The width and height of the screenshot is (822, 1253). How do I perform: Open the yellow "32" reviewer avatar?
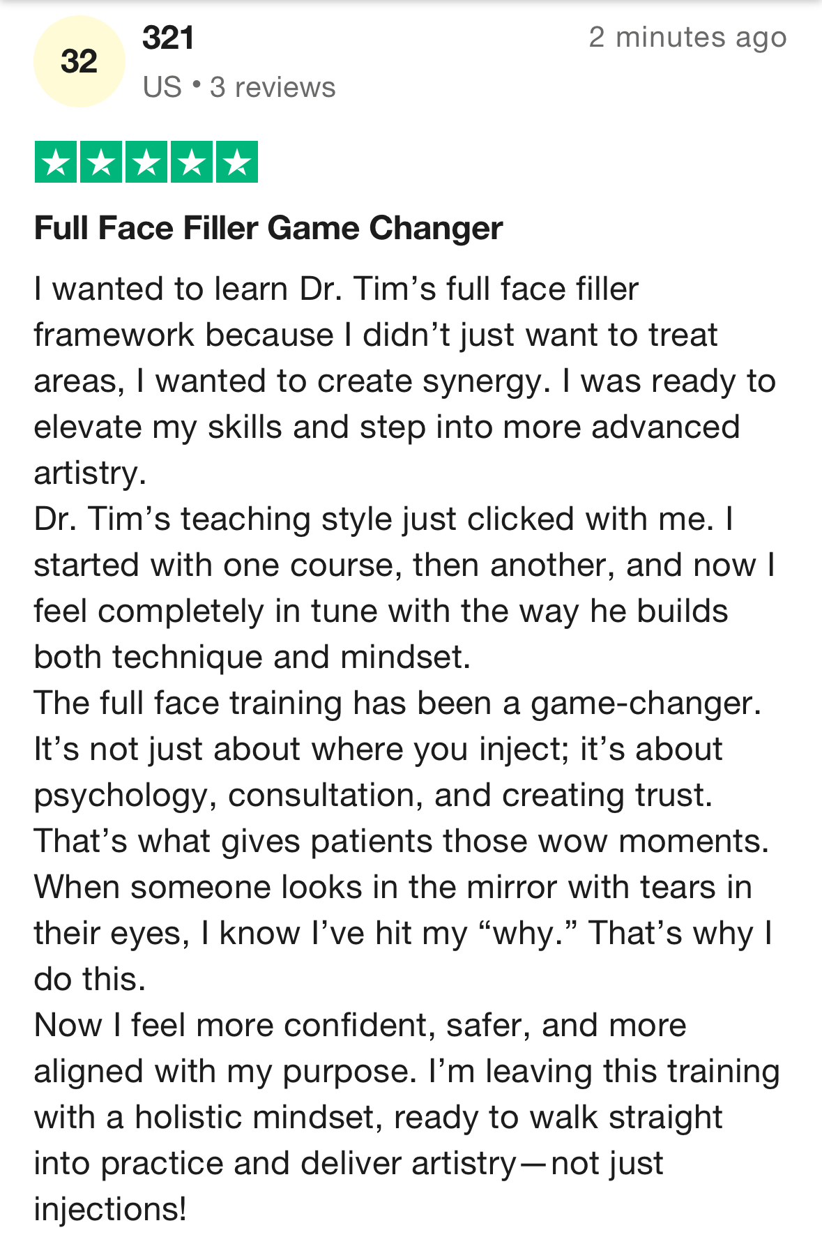click(x=79, y=61)
